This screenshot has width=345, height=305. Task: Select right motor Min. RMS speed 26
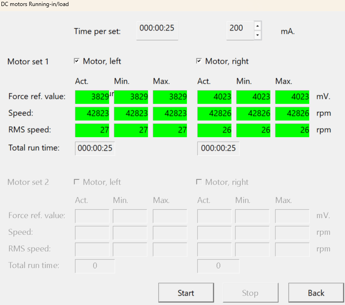253,130
